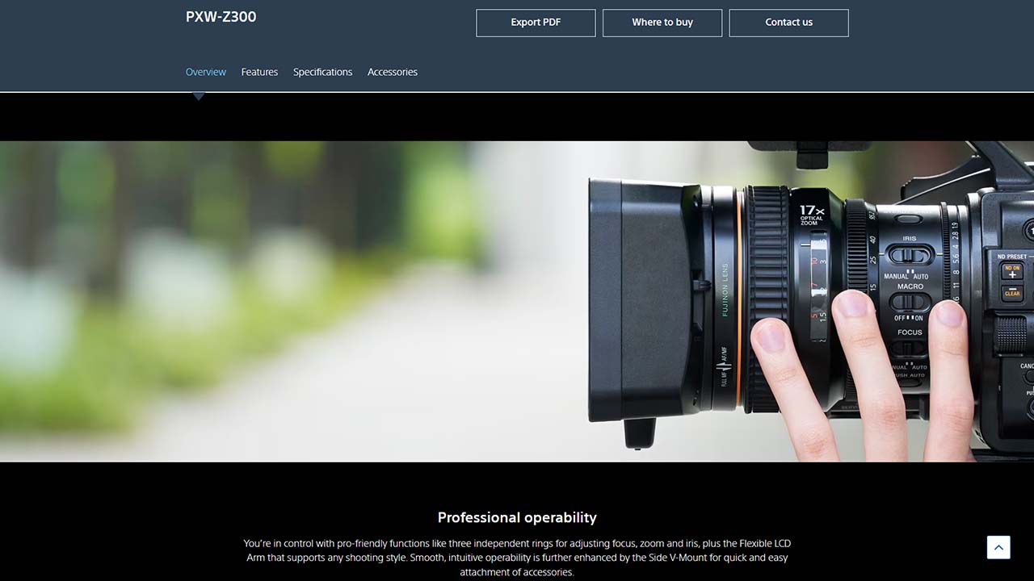Click the Fujinon Lens text on lens

click(x=725, y=290)
